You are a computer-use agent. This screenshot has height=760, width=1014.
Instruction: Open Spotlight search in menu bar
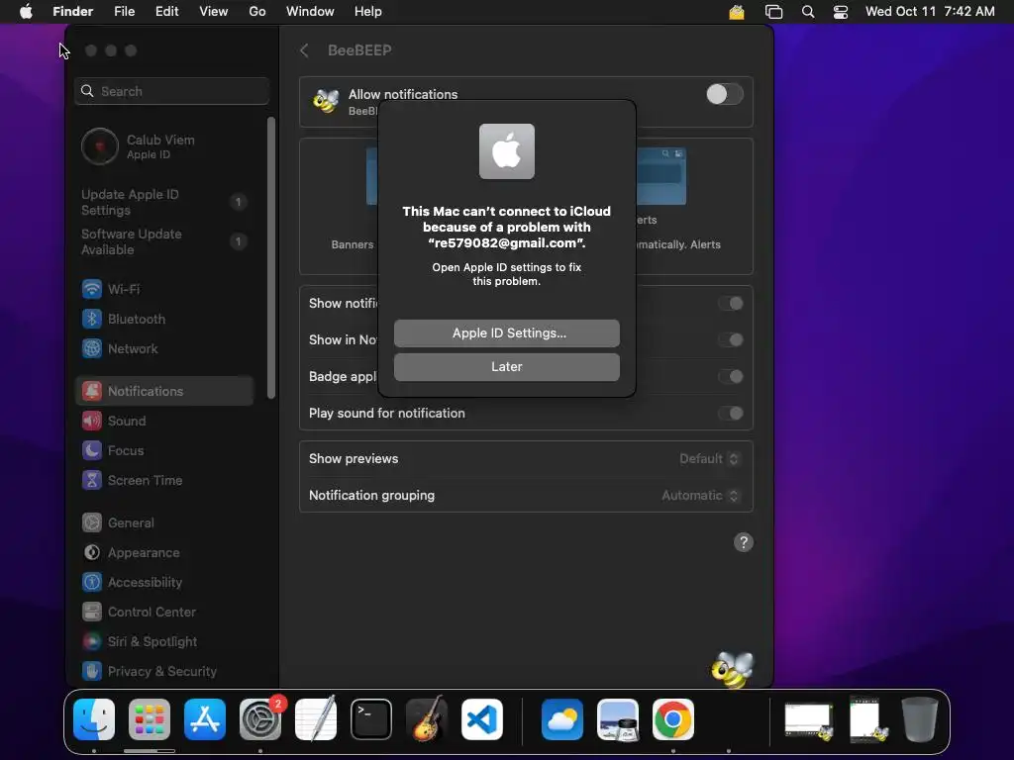coord(808,12)
